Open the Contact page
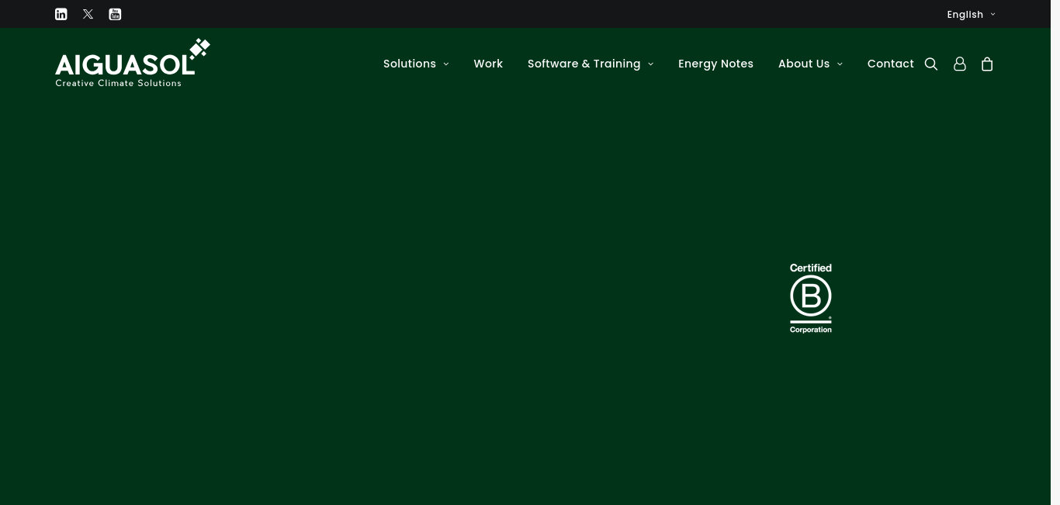Image resolution: width=1060 pixels, height=505 pixels. point(890,64)
